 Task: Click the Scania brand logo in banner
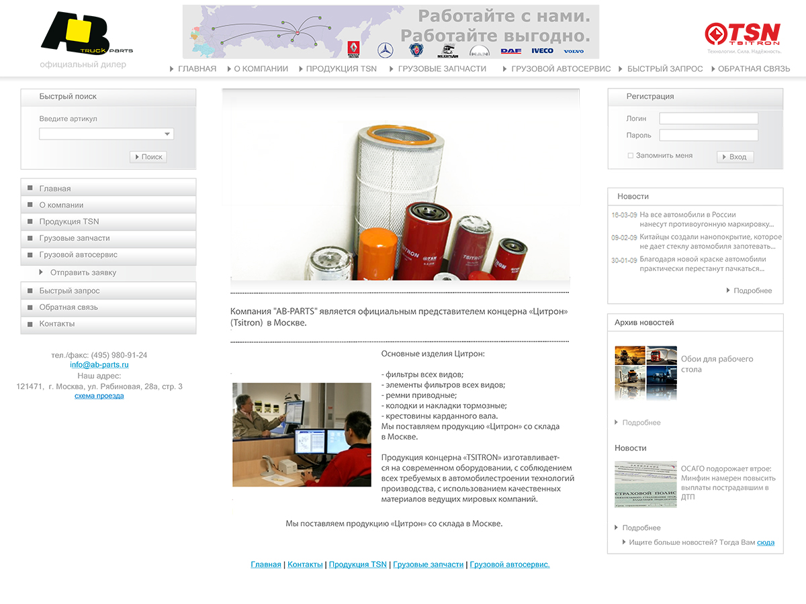(x=416, y=50)
